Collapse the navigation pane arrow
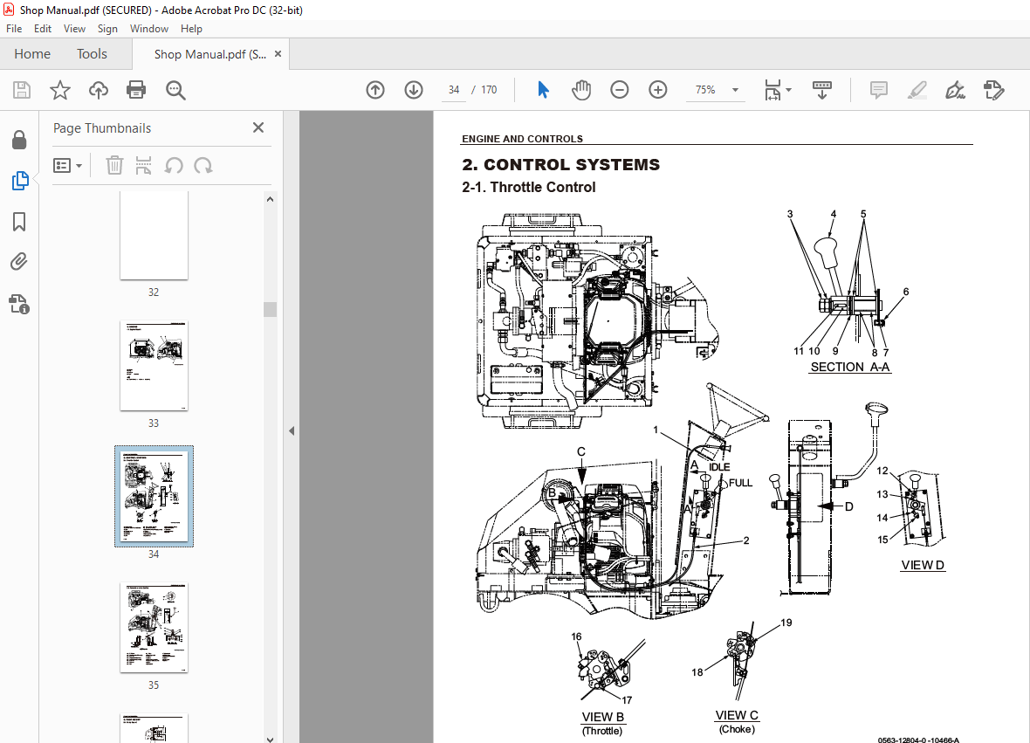 coord(292,431)
